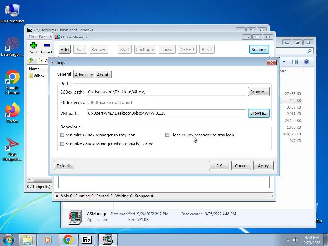Cancel the Settings dialog

[241, 166]
